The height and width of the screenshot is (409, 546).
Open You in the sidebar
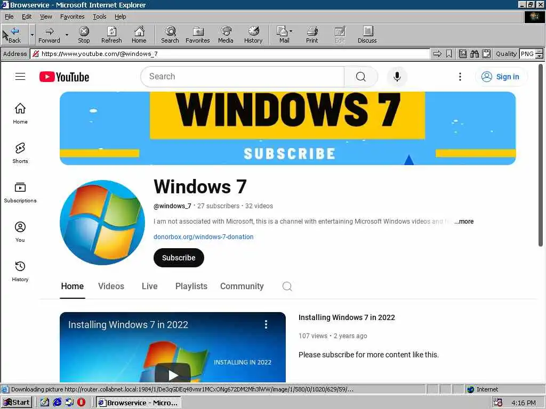20,232
